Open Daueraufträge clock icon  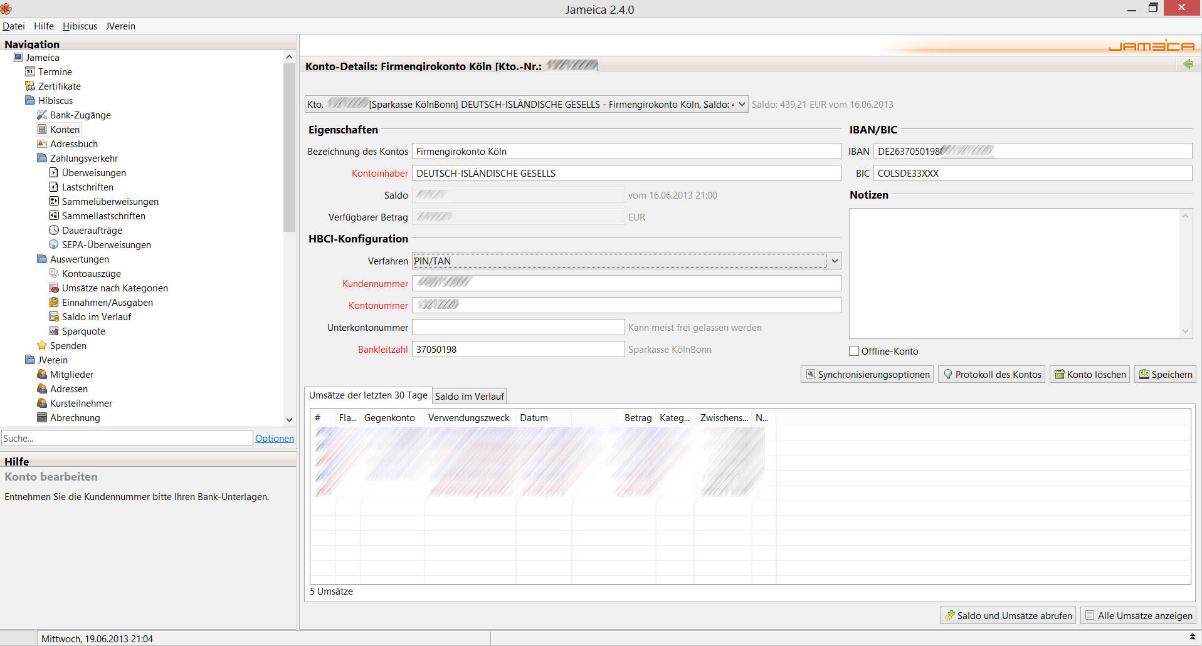pos(54,230)
